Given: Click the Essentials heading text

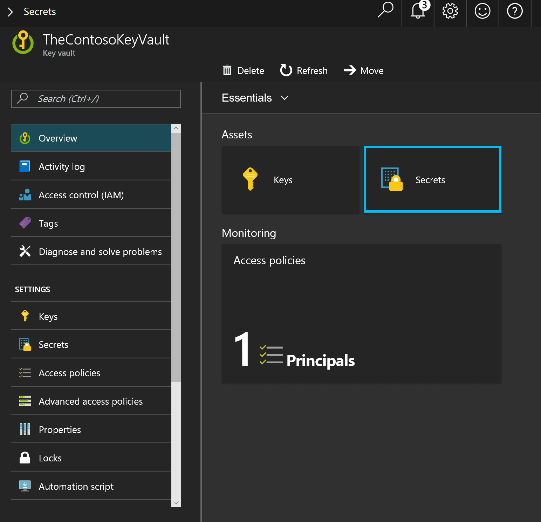Looking at the screenshot, I should pyautogui.click(x=247, y=98).
